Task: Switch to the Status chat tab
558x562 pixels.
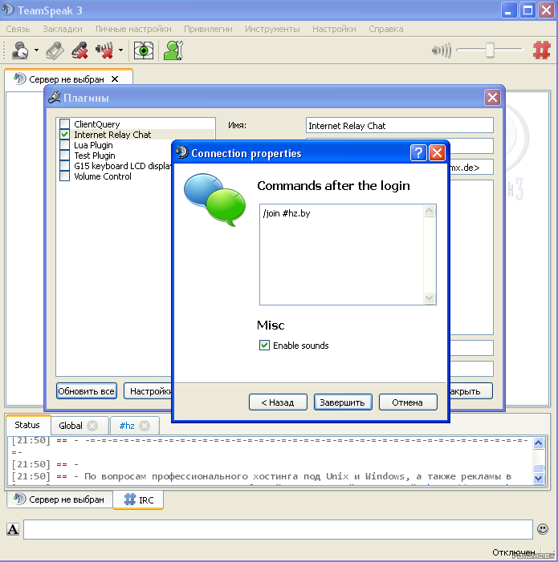Action: (27, 425)
